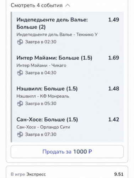The height and width of the screenshot is (178, 134).
Task: Click the 1.48 odds value
Action: (x=114, y=89)
